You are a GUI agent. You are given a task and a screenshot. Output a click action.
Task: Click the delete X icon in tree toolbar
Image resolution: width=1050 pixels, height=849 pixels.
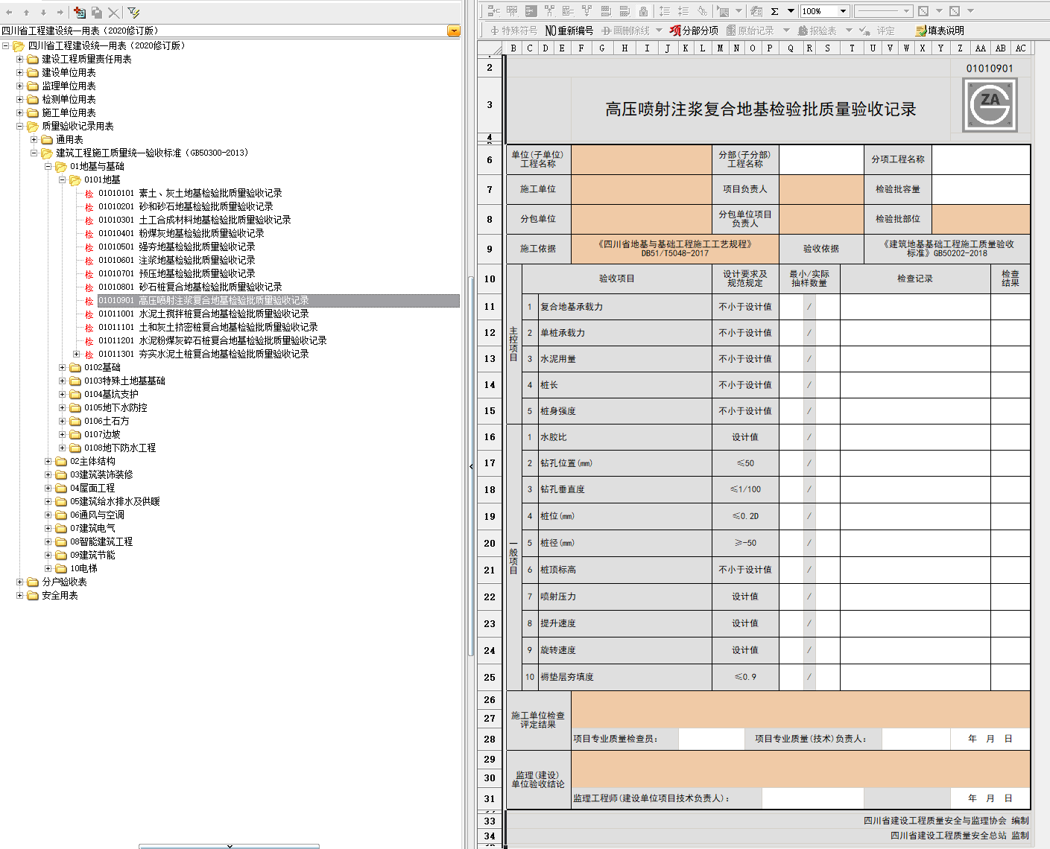[113, 13]
